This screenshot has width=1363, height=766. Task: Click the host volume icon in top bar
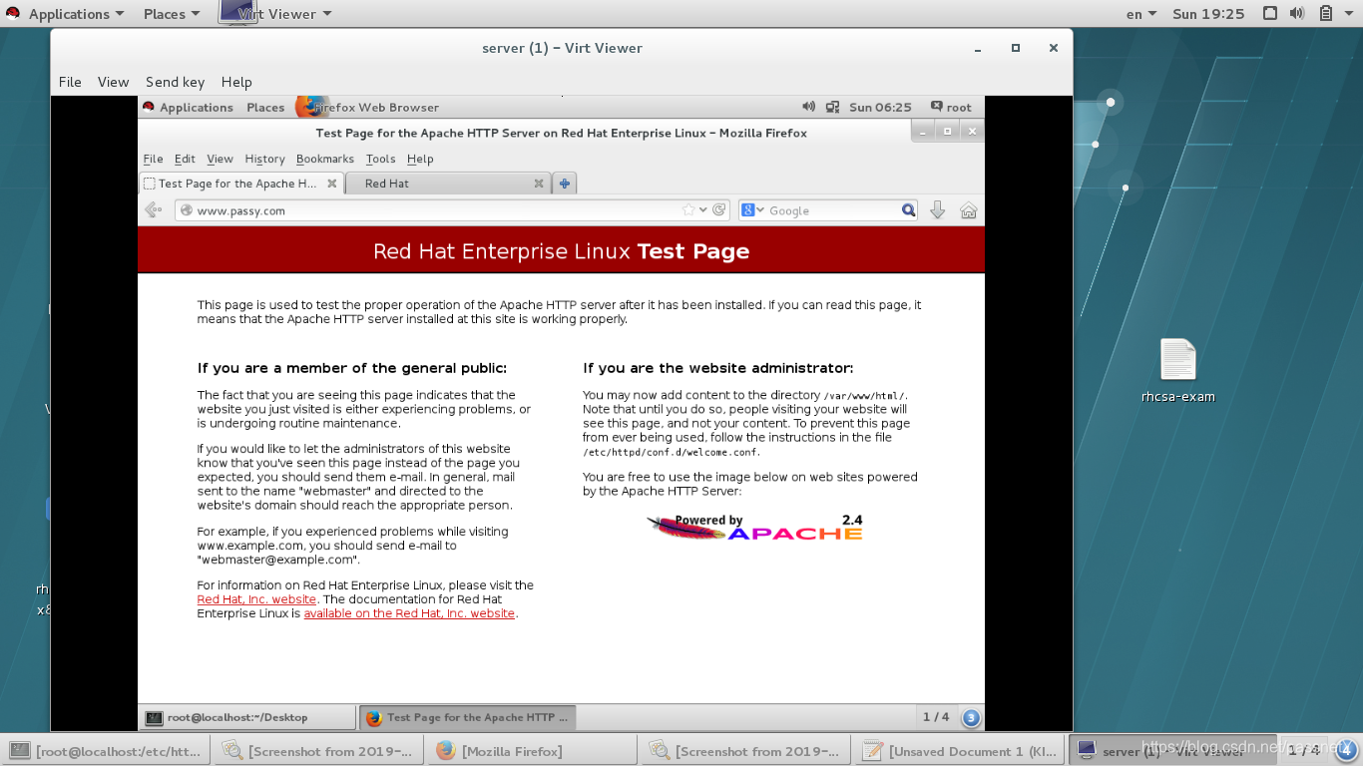1297,14
